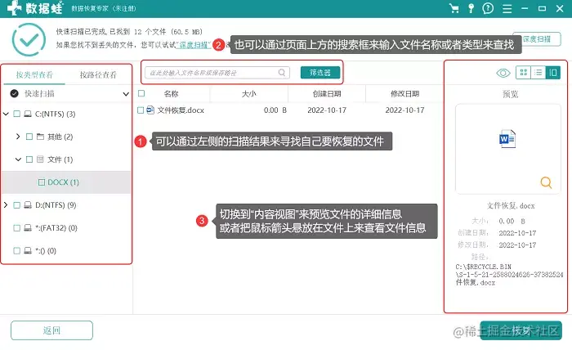Click the document icon next to 文件 (1)

click(x=41, y=159)
